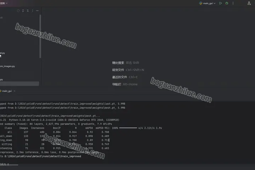
Task: Click the locate file target icon
Action: point(18,11)
